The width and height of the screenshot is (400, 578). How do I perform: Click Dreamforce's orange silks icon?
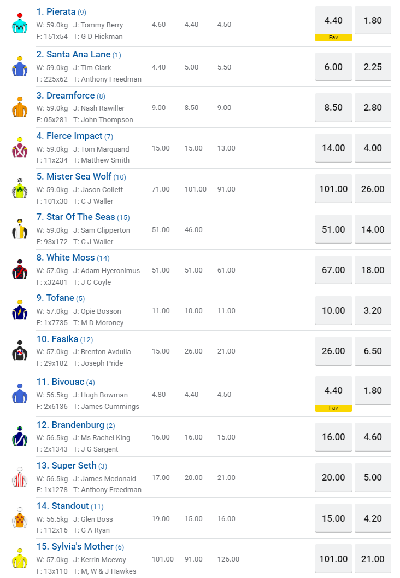(x=20, y=107)
